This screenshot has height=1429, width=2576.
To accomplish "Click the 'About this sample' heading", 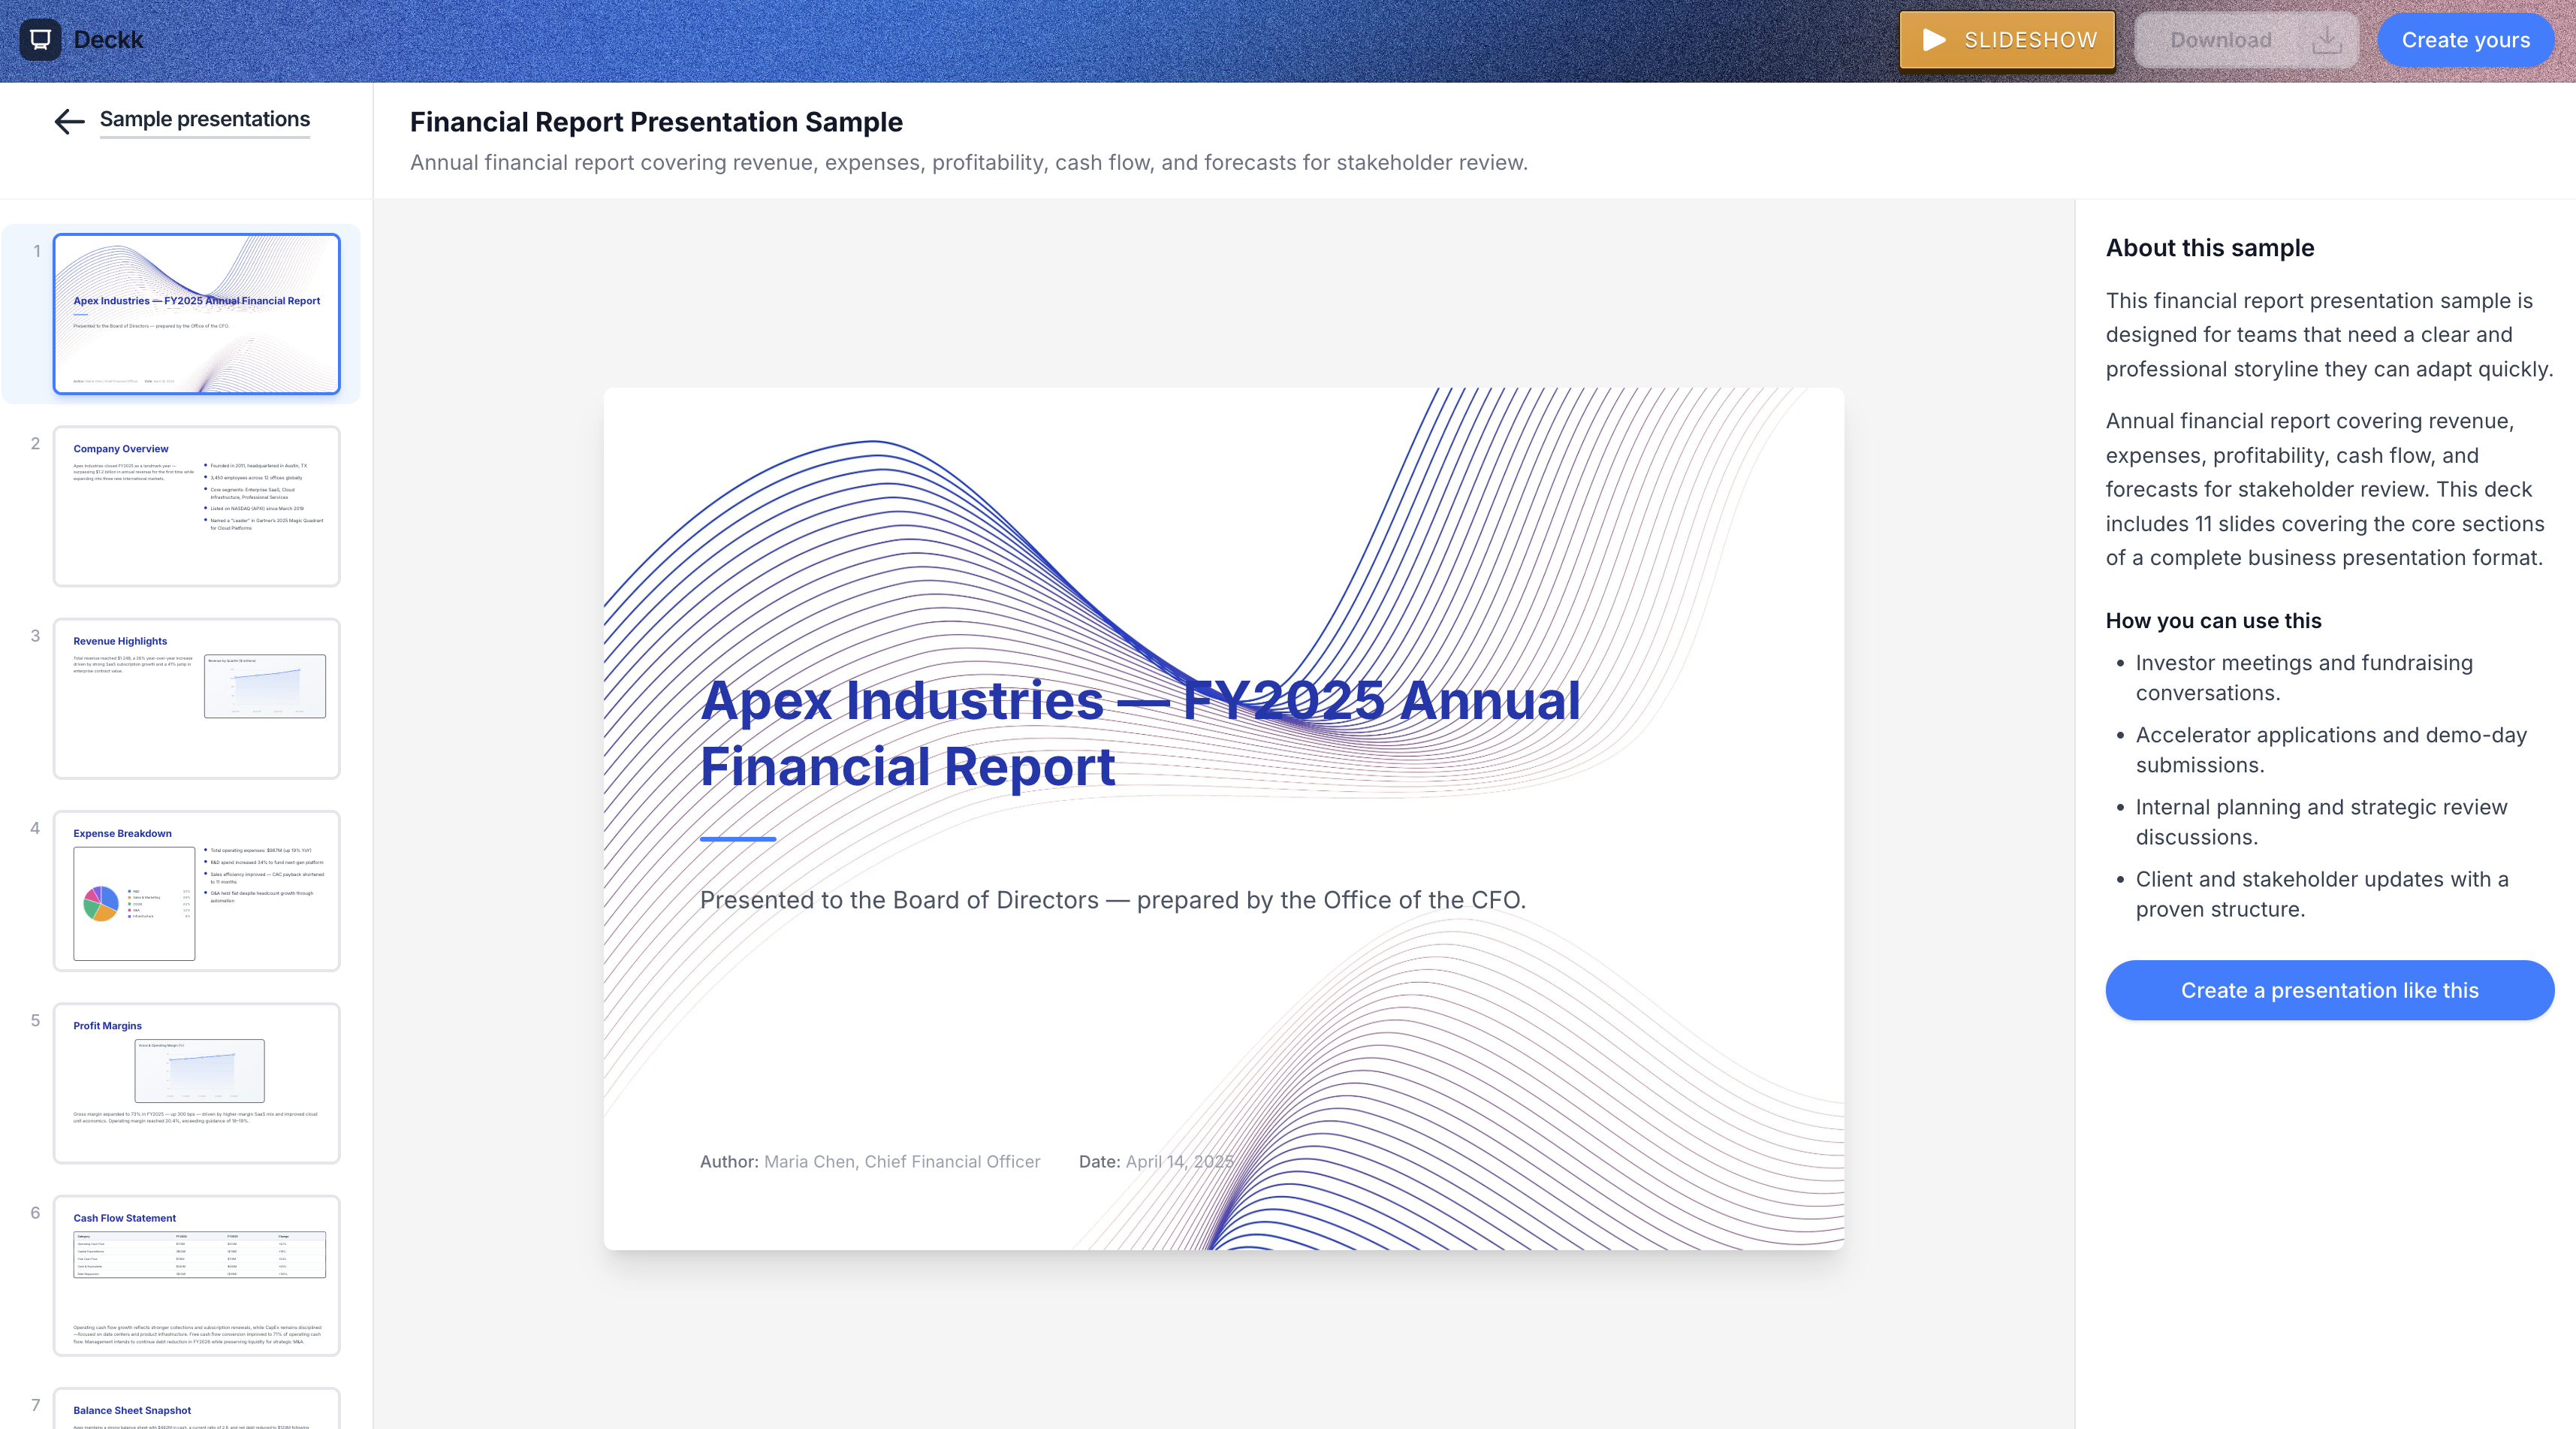I will (2210, 247).
